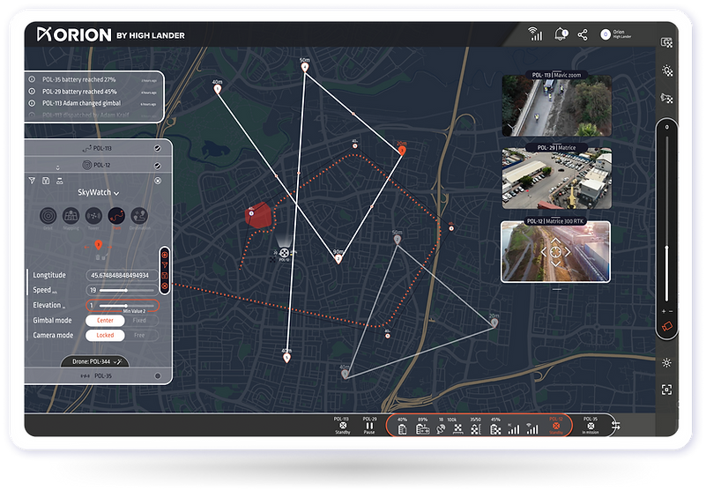Click the Wi-Fi signal status icon
Viewport: 706px width, 490px height.
pyautogui.click(x=535, y=34)
